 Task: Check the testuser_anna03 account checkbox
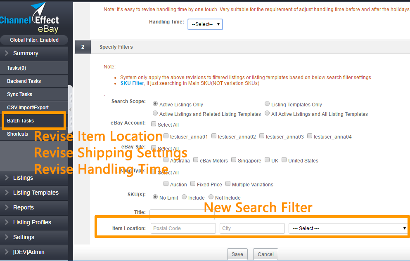(262, 136)
